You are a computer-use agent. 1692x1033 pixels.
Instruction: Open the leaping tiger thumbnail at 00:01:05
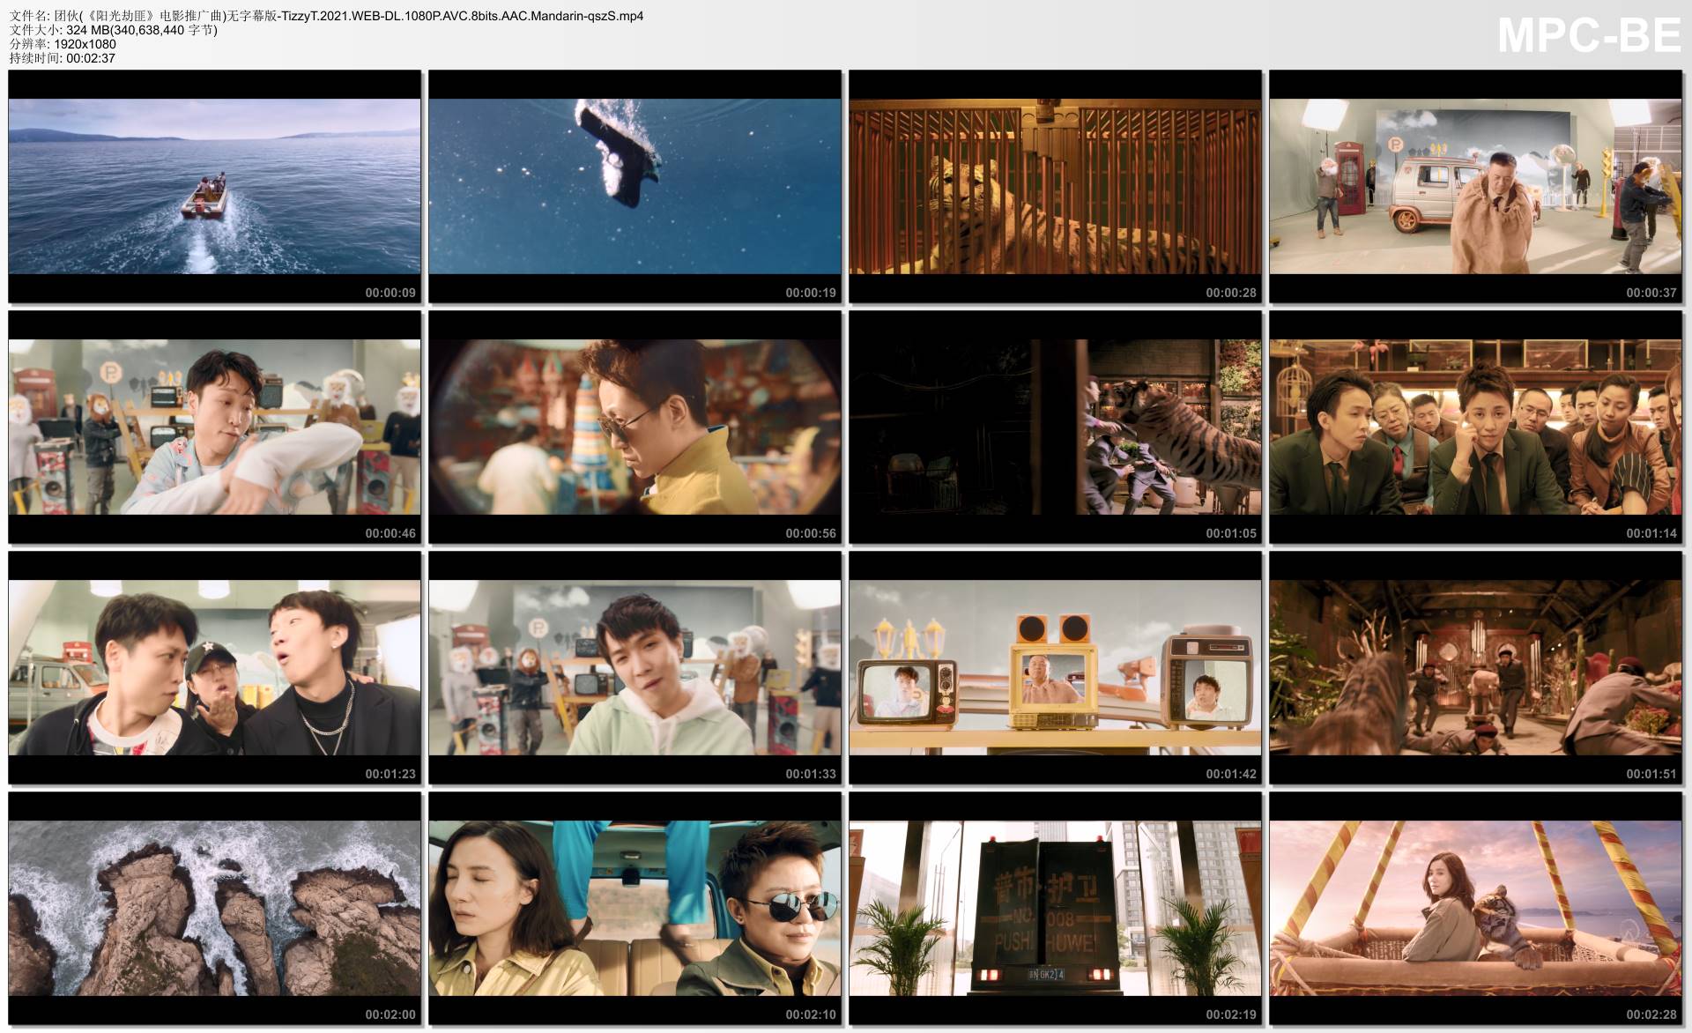1055,427
